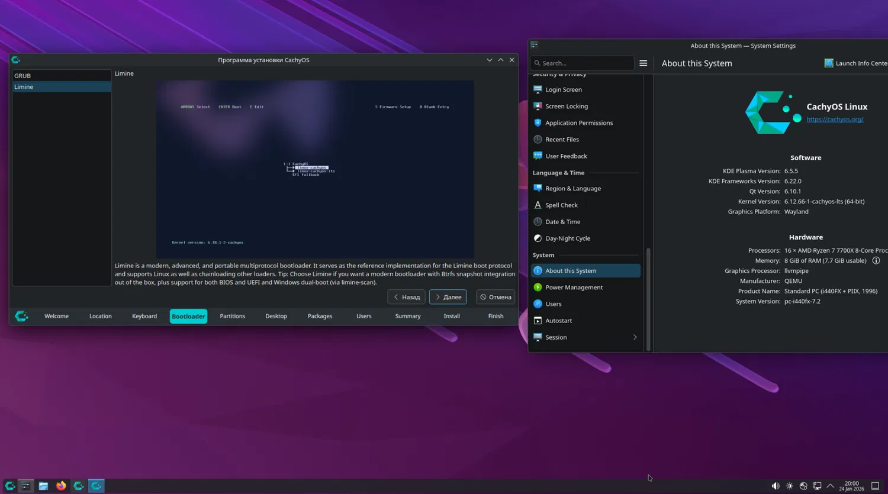Open Screen Locking settings
888x494 pixels.
pos(586,106)
